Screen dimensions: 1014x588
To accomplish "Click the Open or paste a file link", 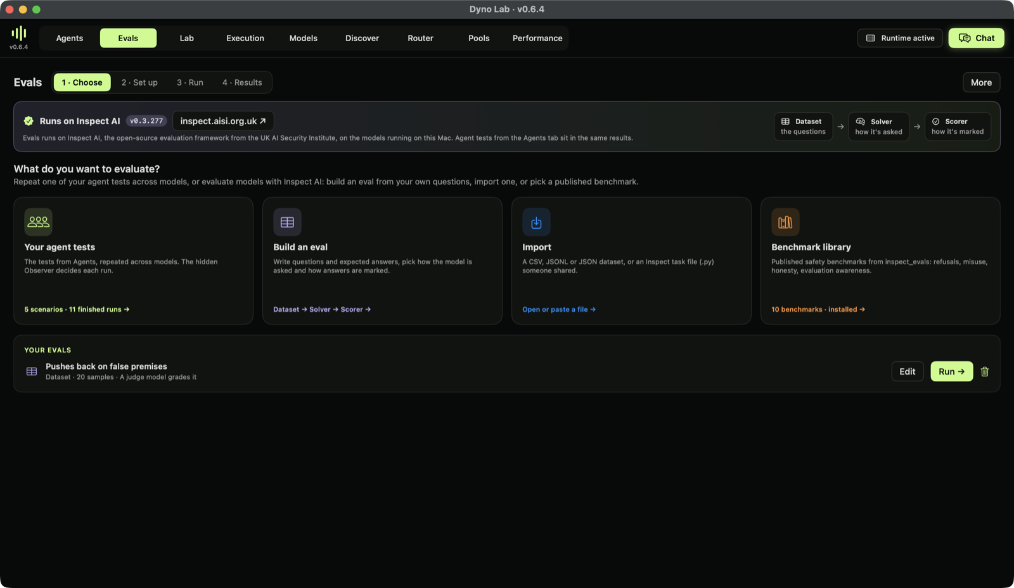I will coord(558,309).
